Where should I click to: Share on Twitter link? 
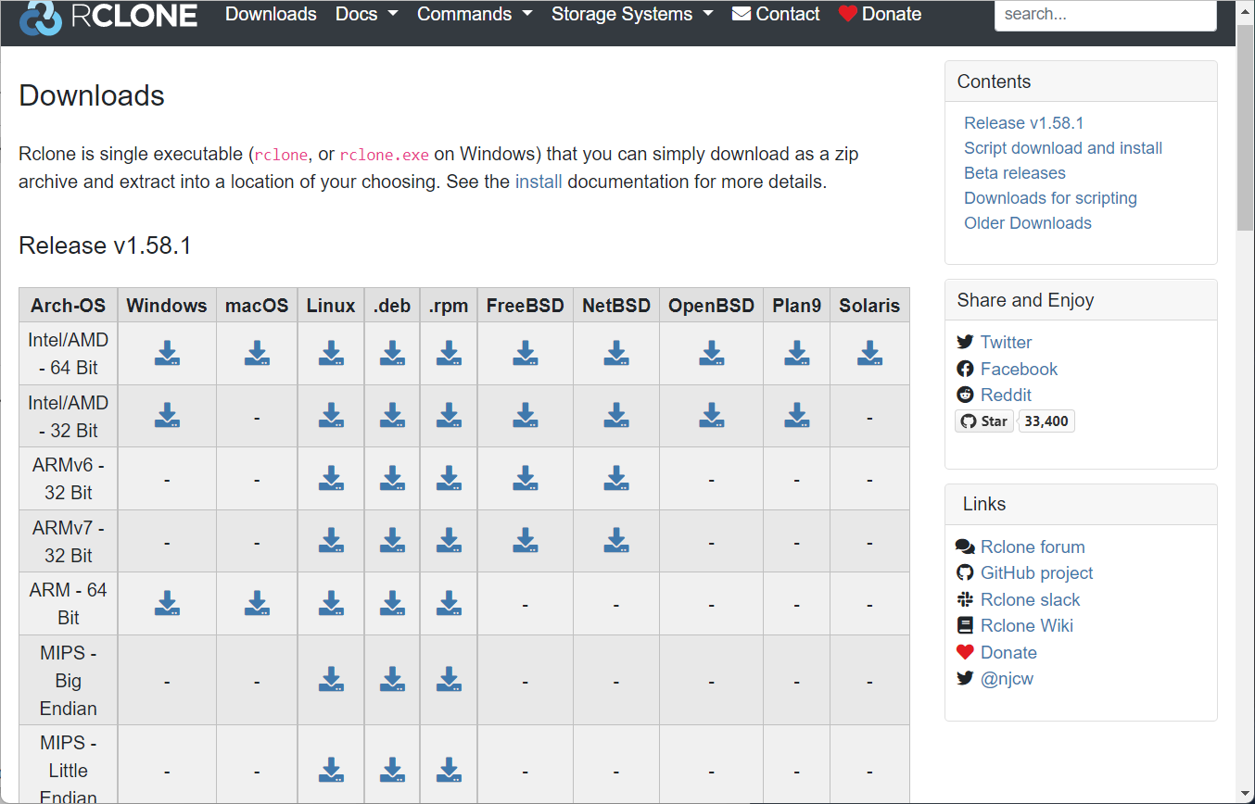[x=1006, y=343]
